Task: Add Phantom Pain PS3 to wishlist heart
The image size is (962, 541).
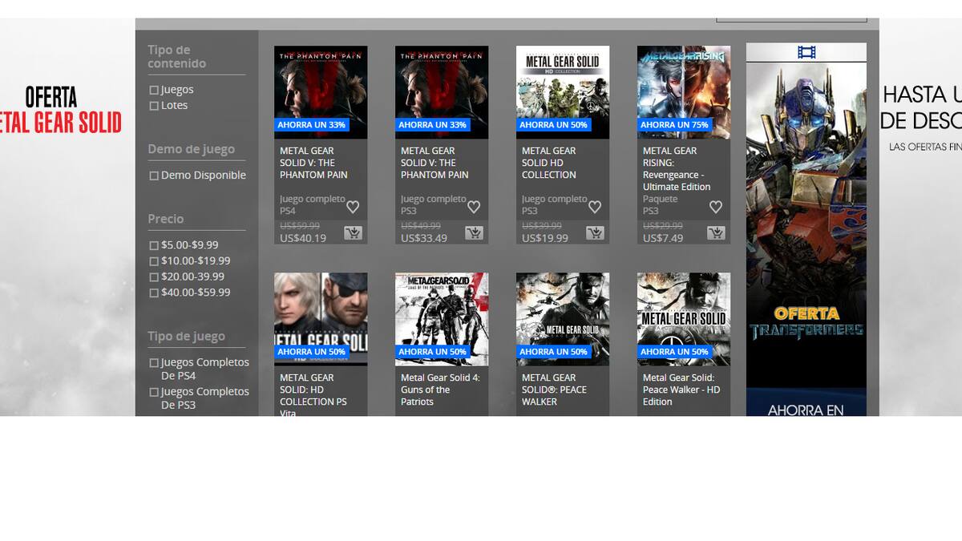Action: pos(474,207)
